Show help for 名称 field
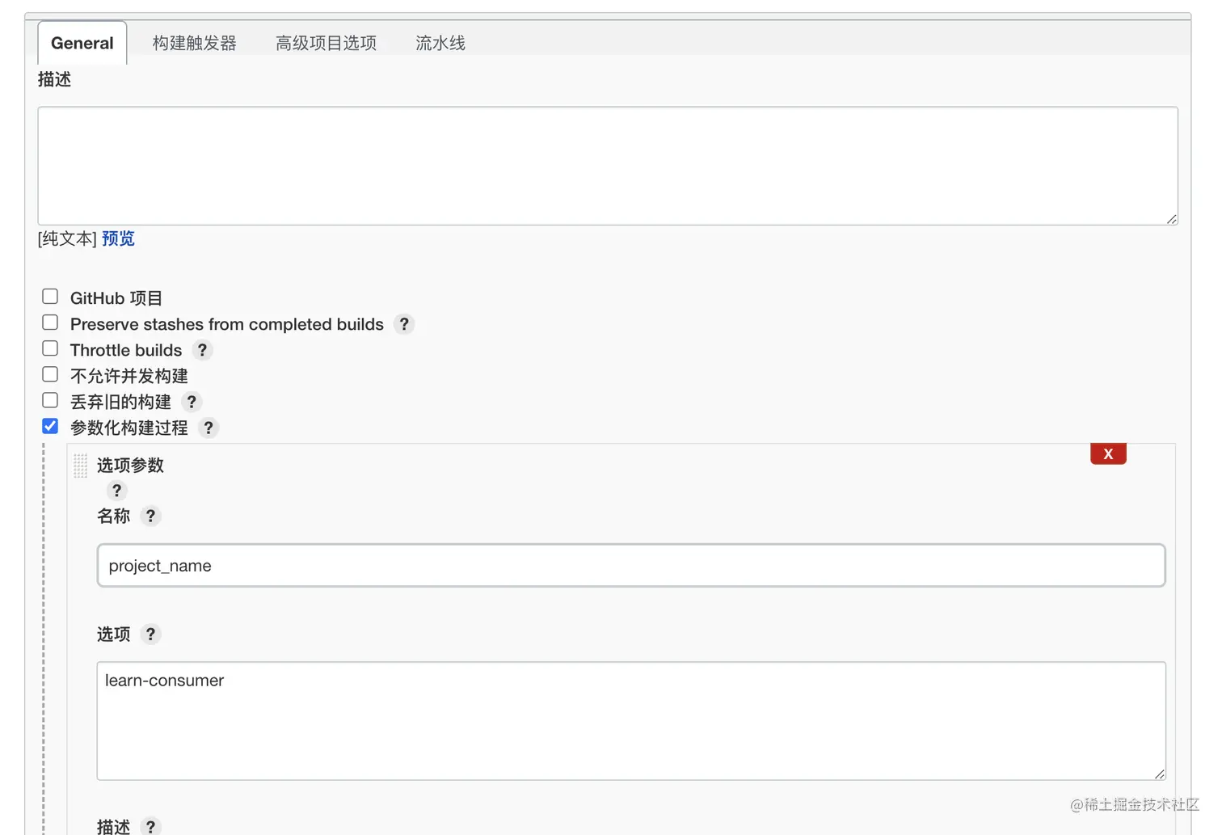1222x835 pixels. pyautogui.click(x=150, y=516)
